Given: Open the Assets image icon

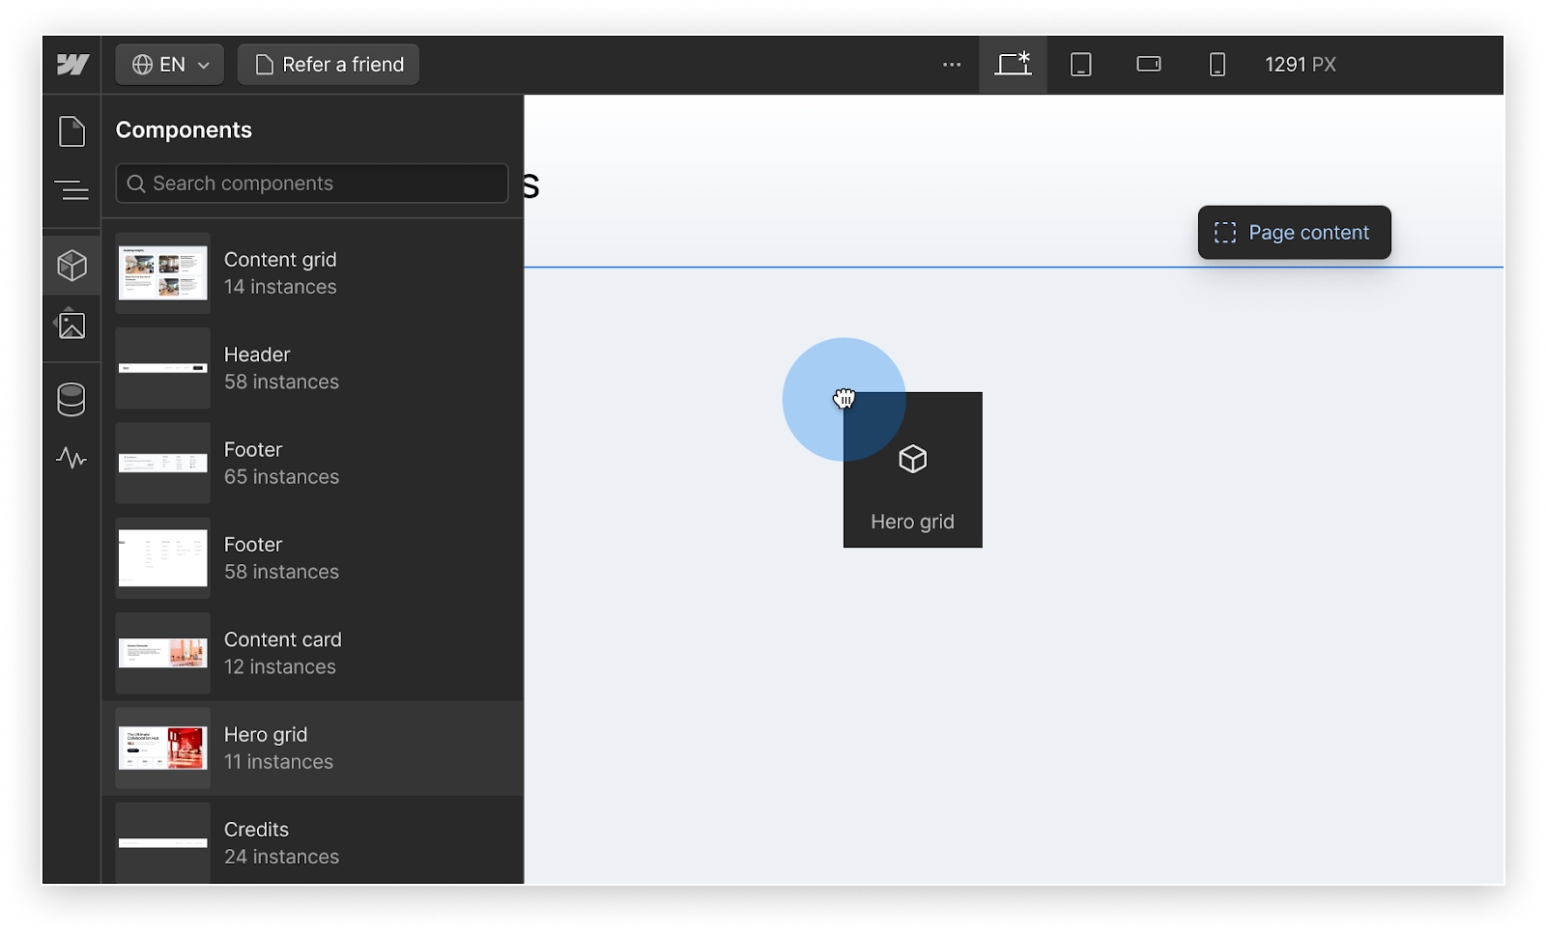Looking at the screenshot, I should pos(72,325).
